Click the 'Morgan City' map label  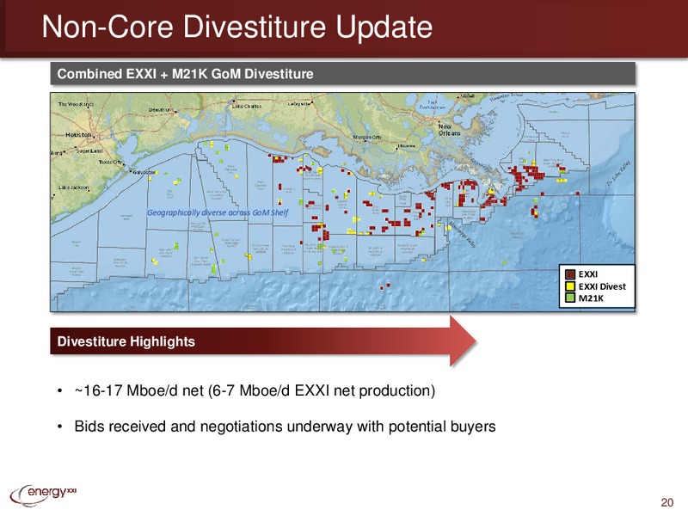click(x=367, y=138)
